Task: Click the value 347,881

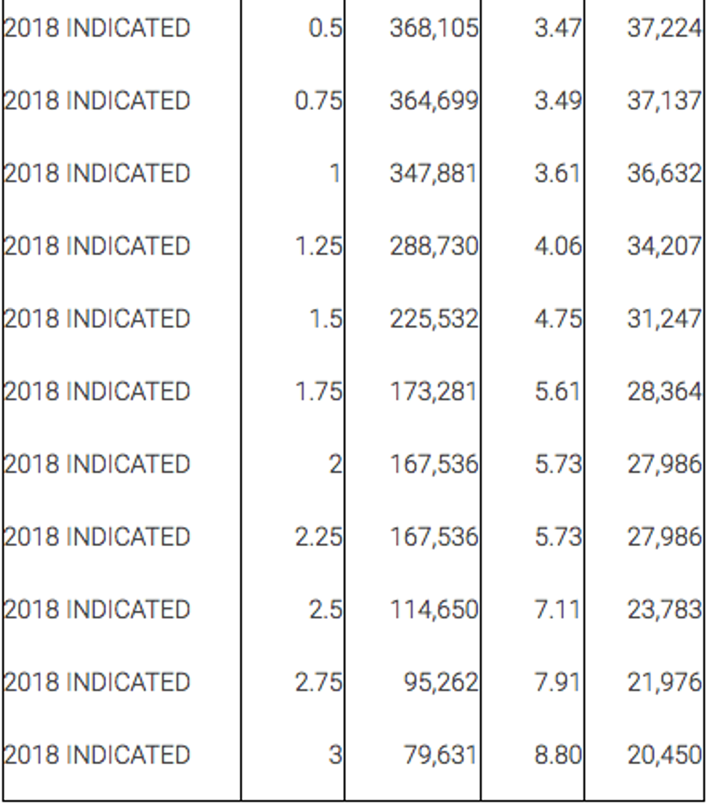Action: tap(434, 174)
